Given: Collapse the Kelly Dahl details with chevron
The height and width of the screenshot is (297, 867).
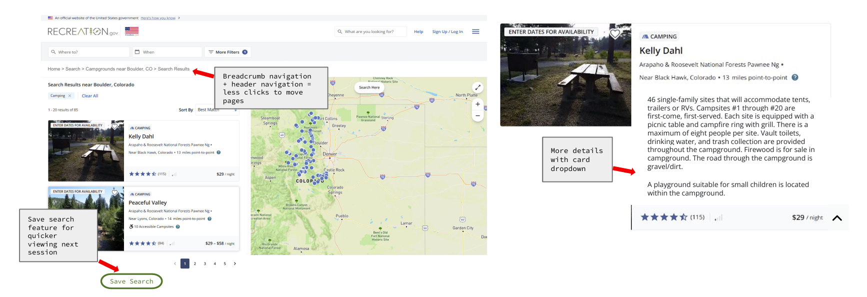Looking at the screenshot, I should pyautogui.click(x=837, y=218).
